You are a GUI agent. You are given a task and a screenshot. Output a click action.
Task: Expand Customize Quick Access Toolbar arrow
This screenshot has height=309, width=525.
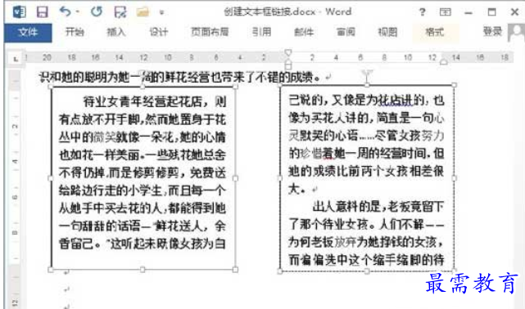pyautogui.click(x=161, y=13)
